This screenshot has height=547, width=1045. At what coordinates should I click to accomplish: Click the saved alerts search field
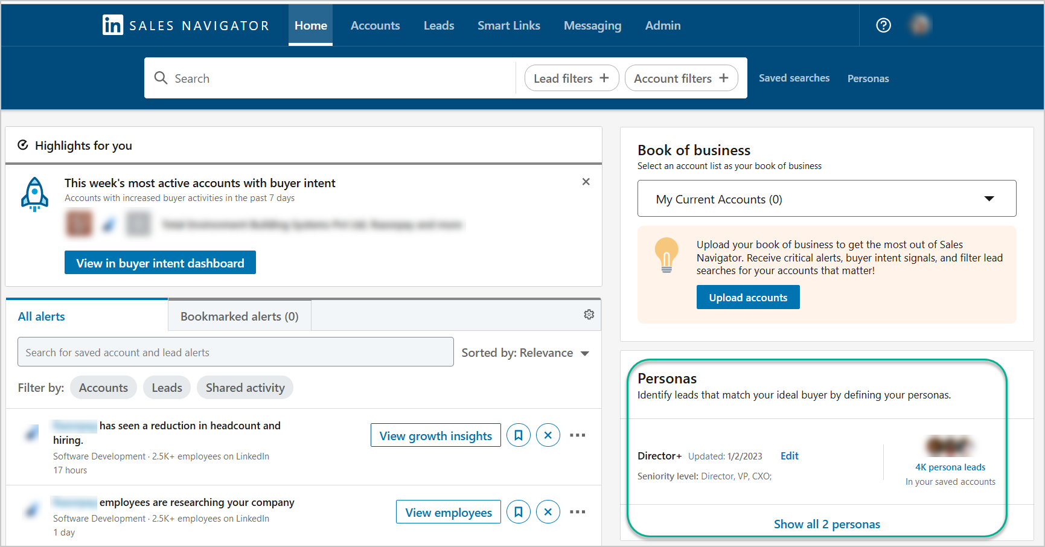pyautogui.click(x=235, y=352)
